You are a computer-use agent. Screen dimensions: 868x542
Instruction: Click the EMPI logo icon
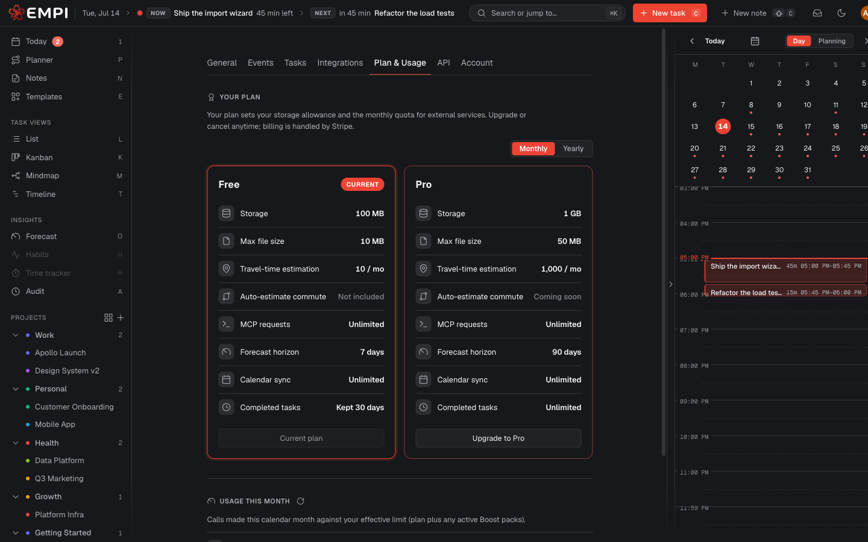[x=16, y=13]
